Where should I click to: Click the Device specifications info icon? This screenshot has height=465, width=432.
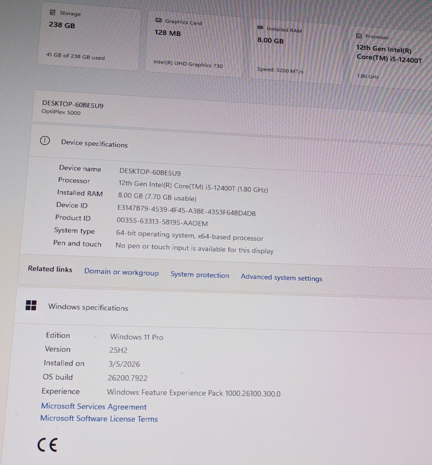point(45,141)
